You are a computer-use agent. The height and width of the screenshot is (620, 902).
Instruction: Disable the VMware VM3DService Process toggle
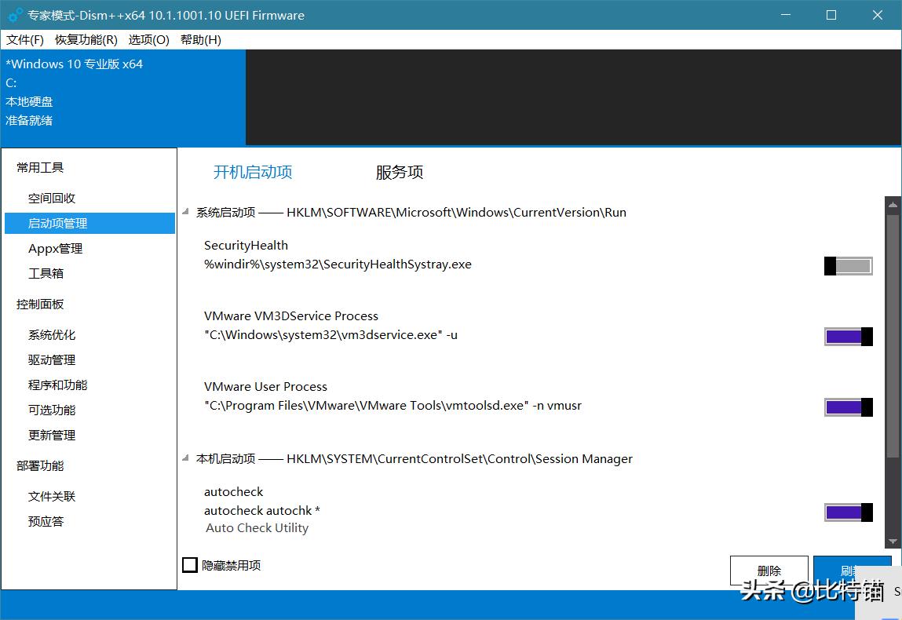[849, 337]
